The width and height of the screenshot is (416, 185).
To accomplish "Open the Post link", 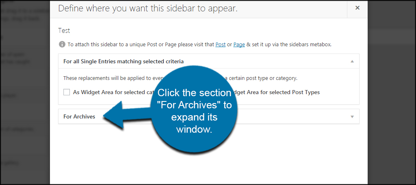I will (x=221, y=45).
